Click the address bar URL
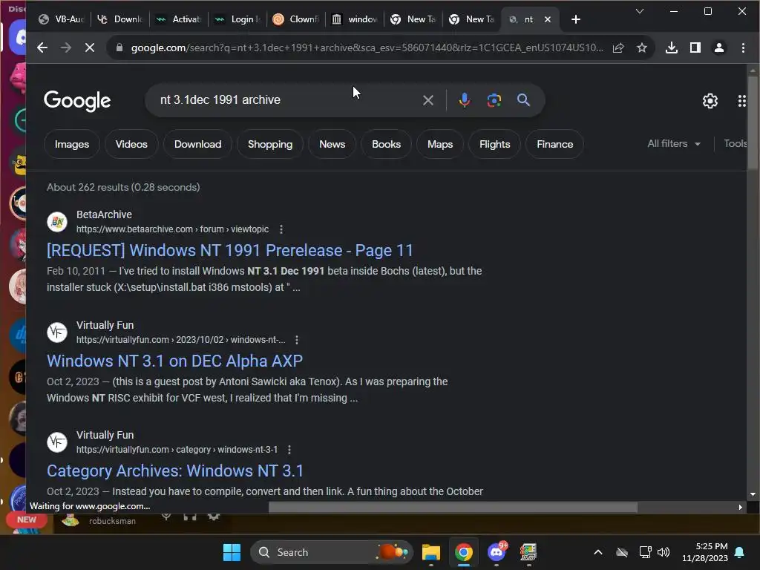 click(367, 47)
